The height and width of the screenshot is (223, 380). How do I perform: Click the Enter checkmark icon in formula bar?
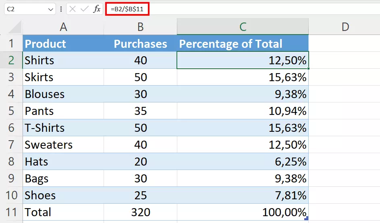tap(84, 9)
